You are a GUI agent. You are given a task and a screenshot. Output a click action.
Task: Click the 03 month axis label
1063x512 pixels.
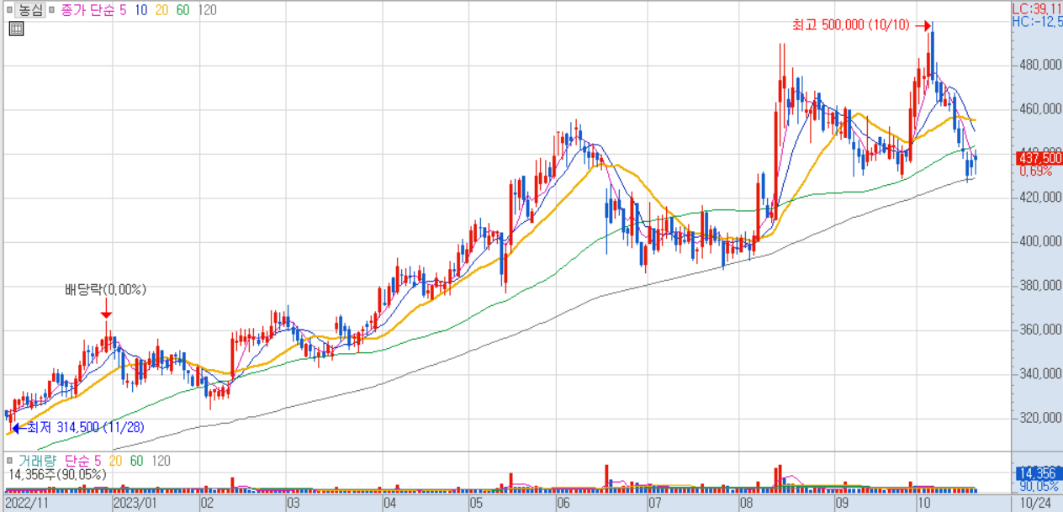pyautogui.click(x=294, y=503)
